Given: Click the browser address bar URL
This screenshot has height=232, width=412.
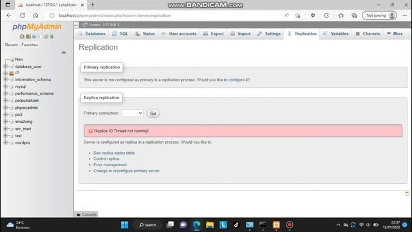Looking at the screenshot, I should pyautogui.click(x=115, y=15).
